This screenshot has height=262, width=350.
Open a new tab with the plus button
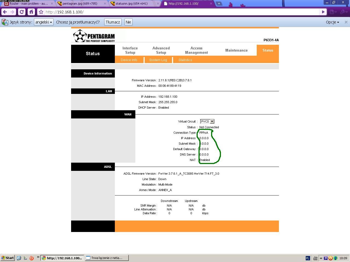pos(219,4)
